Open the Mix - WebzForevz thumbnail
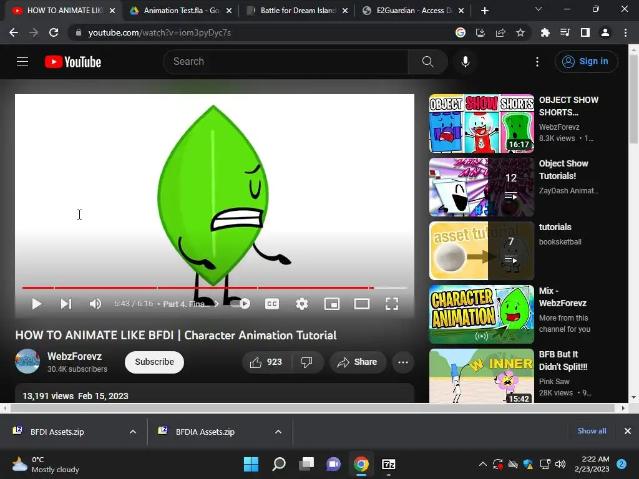Screen dimensions: 639x479 [481, 314]
